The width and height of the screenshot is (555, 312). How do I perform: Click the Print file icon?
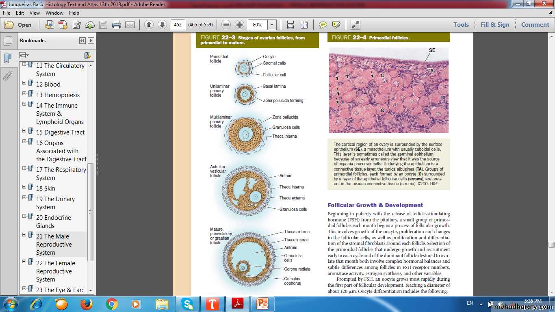[117, 25]
